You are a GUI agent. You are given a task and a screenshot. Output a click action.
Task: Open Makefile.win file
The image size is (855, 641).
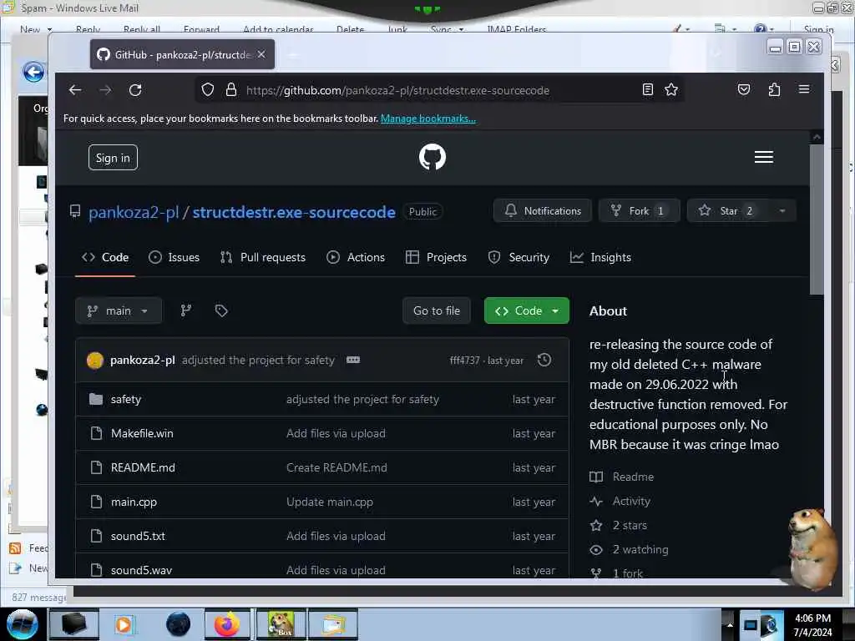(x=142, y=433)
